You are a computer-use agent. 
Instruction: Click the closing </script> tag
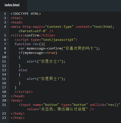24,92
